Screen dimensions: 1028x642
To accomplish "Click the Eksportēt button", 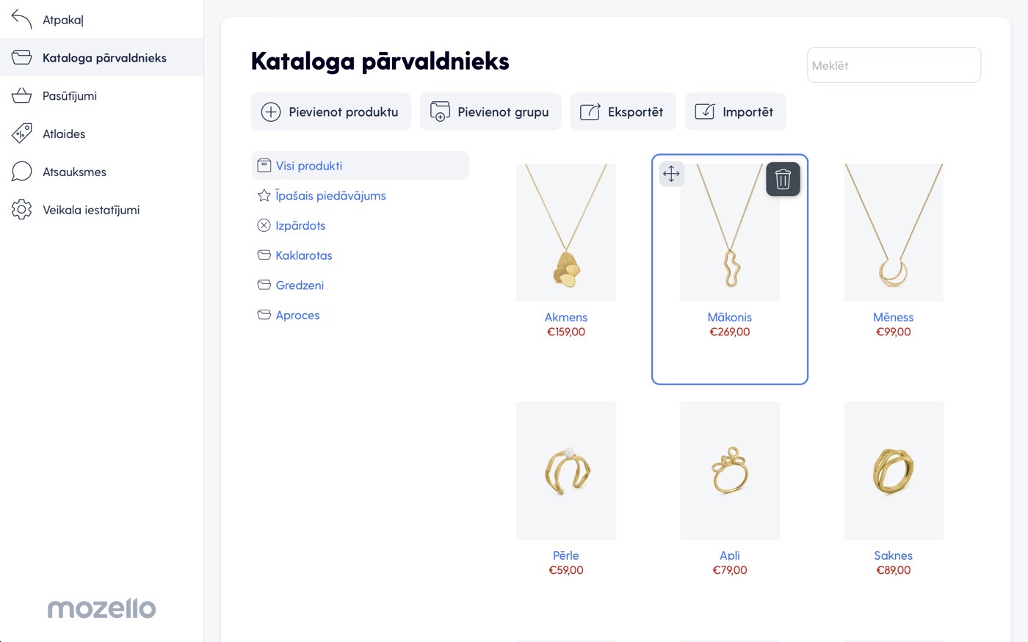I will pyautogui.click(x=623, y=112).
